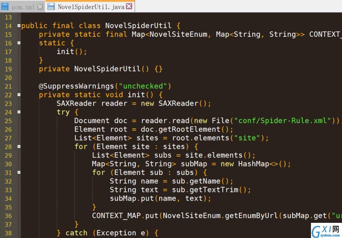Switch to the pom.xml tab
This screenshot has width=342, height=238.
(x=23, y=7)
